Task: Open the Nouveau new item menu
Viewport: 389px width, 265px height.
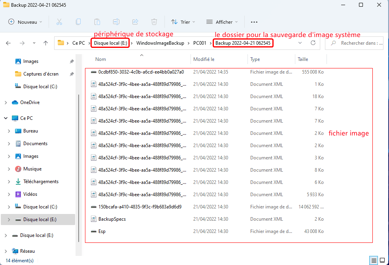Action: click(25, 22)
